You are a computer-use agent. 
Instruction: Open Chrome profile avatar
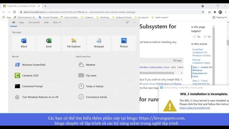[220, 12]
